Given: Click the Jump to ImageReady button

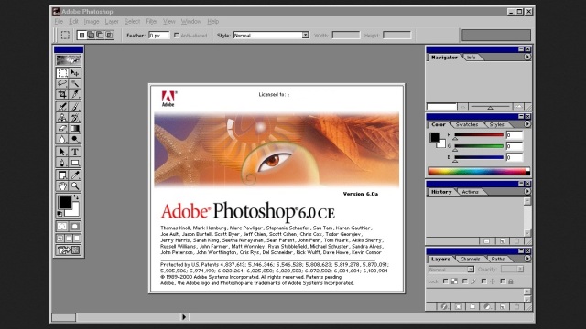Looking at the screenshot, I should click(69, 249).
